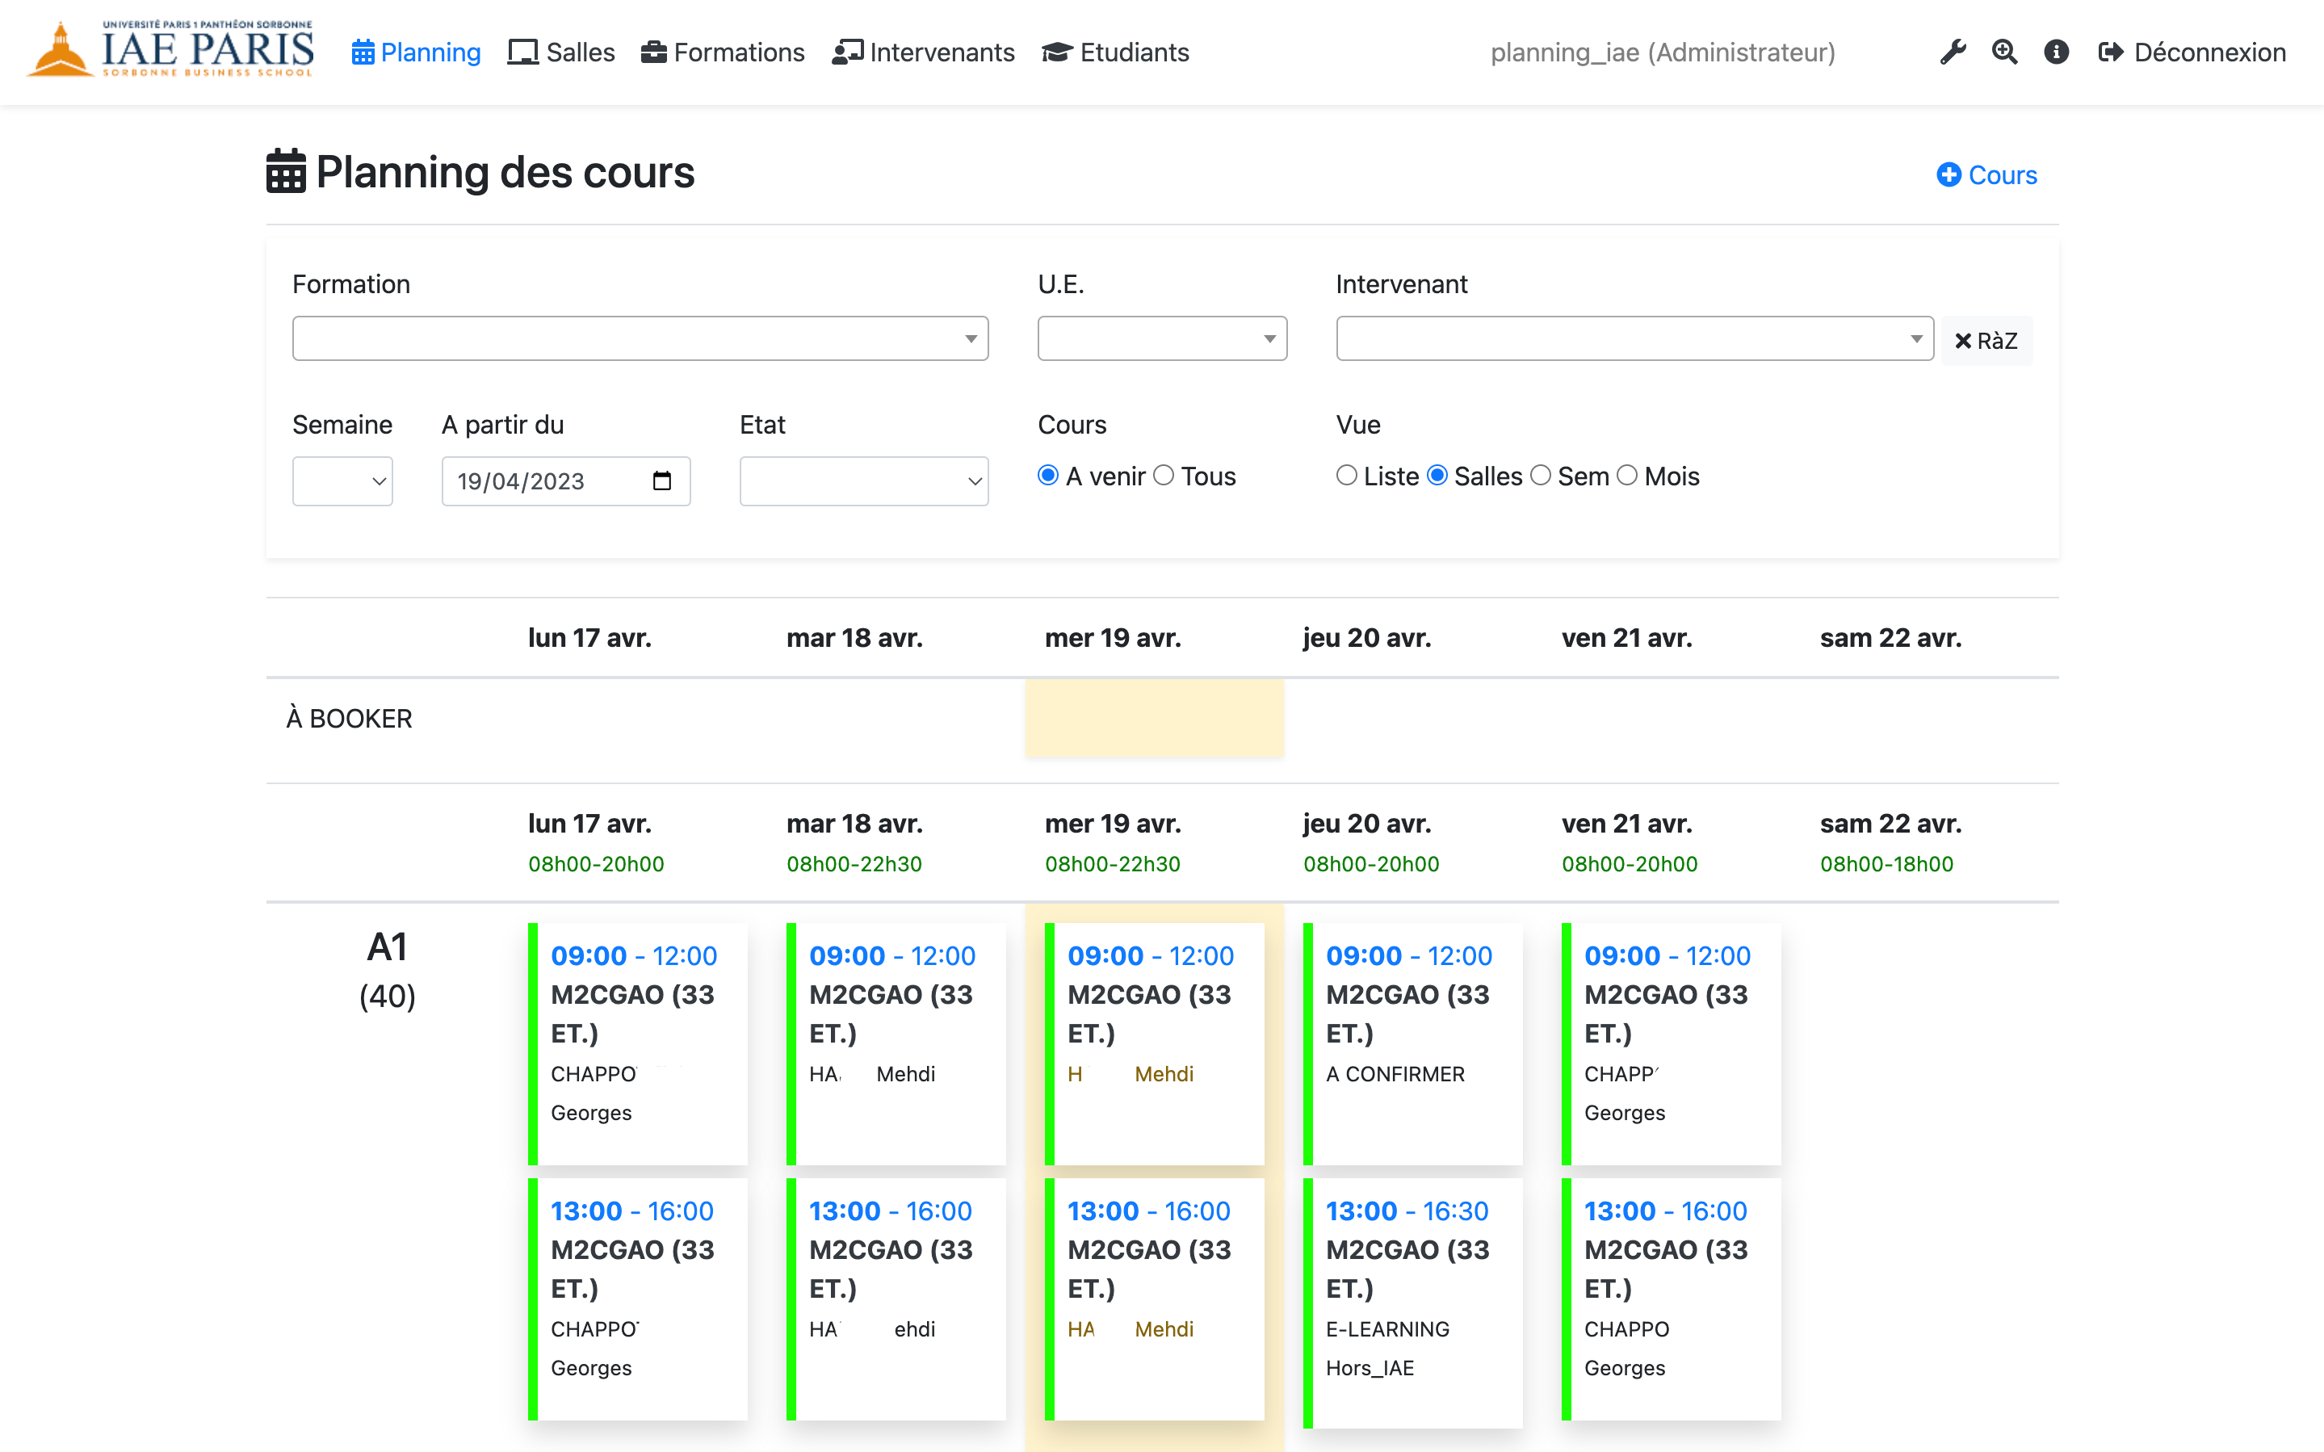This screenshot has width=2324, height=1452.
Task: Open the Etudiants menu item
Action: pos(1115,52)
